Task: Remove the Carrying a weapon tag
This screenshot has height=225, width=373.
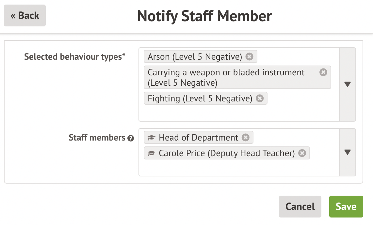Action: coord(323,72)
